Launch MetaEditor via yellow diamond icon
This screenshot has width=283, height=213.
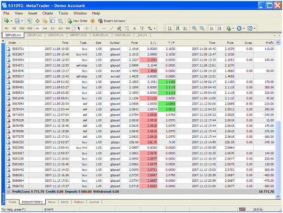point(92,21)
